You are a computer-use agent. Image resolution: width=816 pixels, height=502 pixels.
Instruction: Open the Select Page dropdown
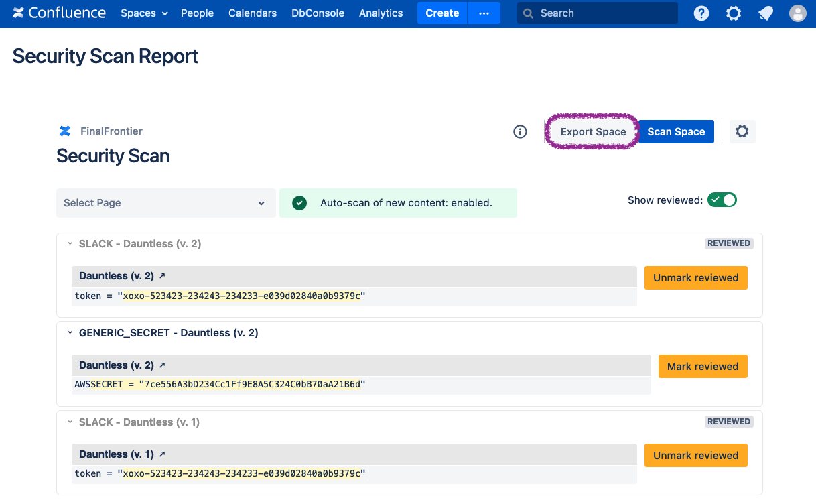[x=165, y=203]
